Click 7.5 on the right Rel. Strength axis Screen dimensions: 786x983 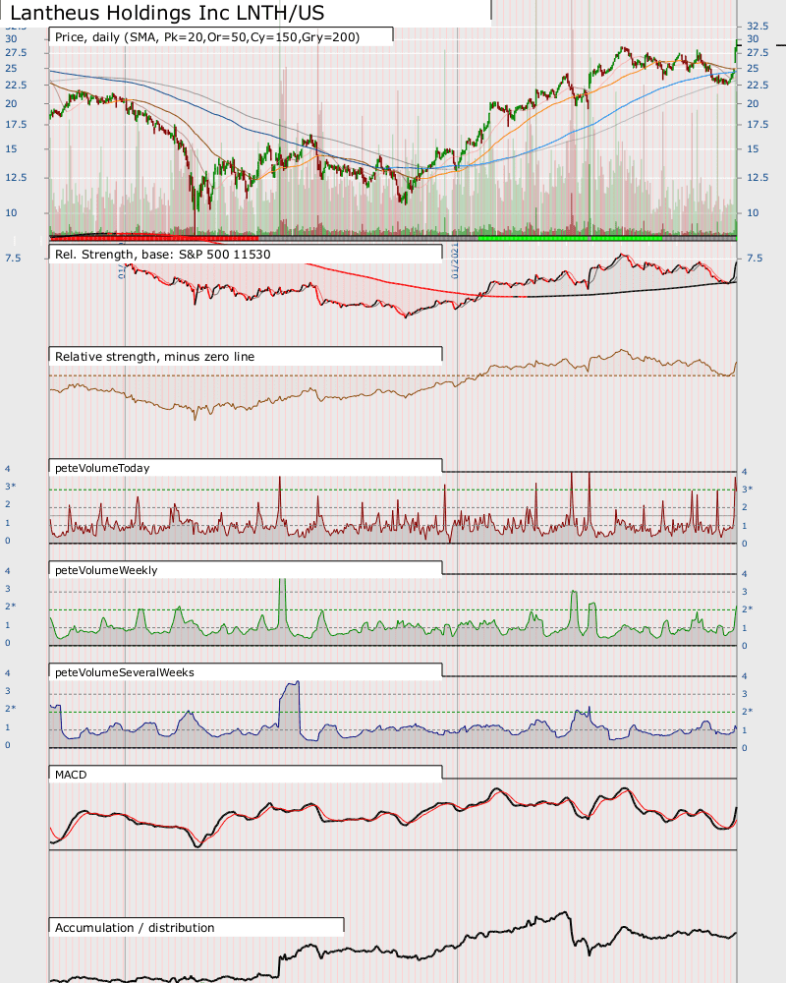point(755,259)
